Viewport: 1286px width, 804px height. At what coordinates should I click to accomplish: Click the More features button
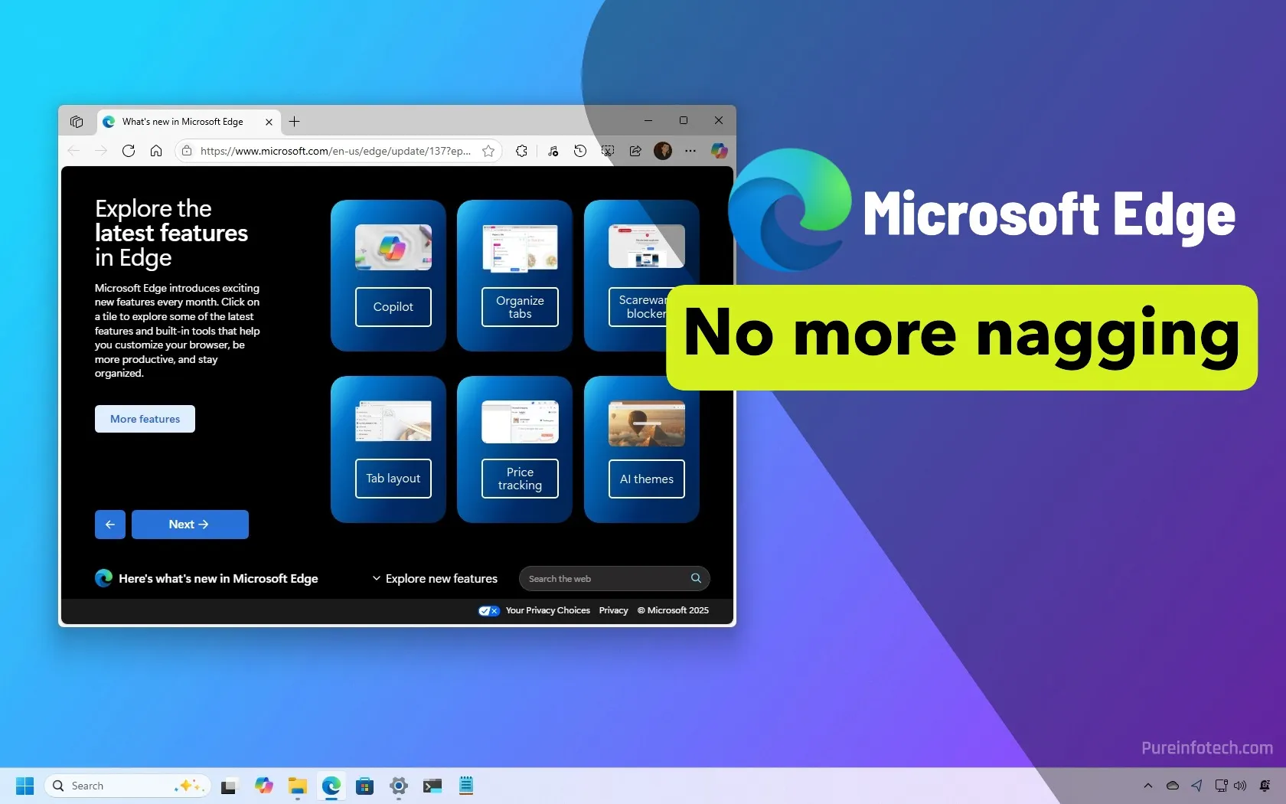pyautogui.click(x=145, y=419)
